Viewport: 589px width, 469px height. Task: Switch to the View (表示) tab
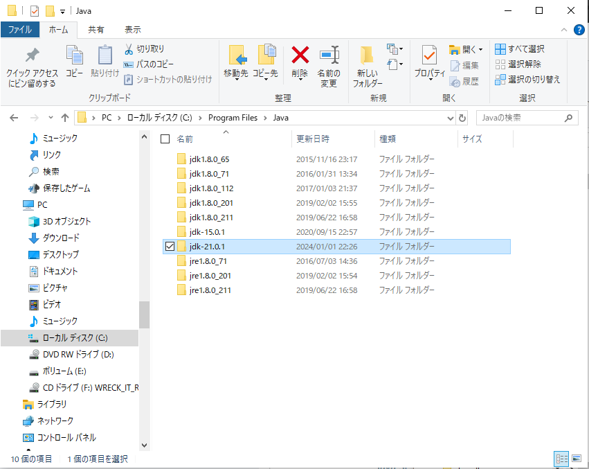(133, 30)
